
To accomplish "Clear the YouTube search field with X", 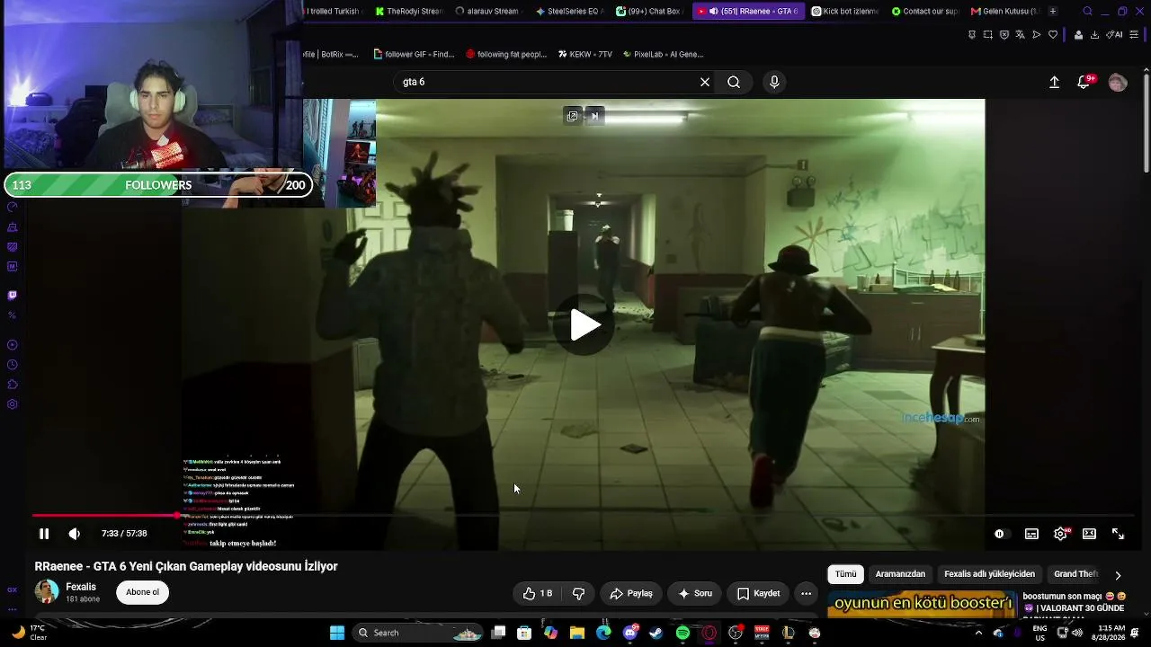I will [x=705, y=82].
